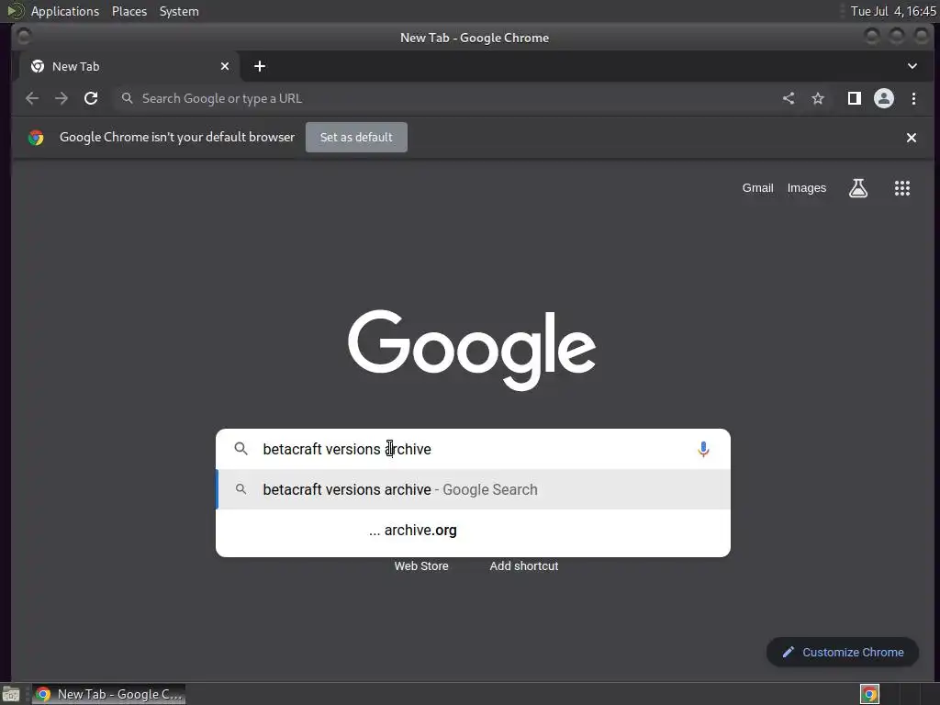940x705 pixels.
Task: Open Search Labs flask icon
Action: click(x=858, y=188)
